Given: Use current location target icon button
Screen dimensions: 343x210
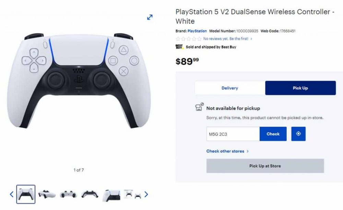Looking at the screenshot, I should (x=298, y=134).
